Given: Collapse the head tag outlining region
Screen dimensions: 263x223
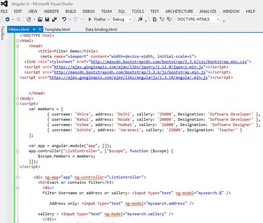Looking at the screenshot, I should pos(17,46).
